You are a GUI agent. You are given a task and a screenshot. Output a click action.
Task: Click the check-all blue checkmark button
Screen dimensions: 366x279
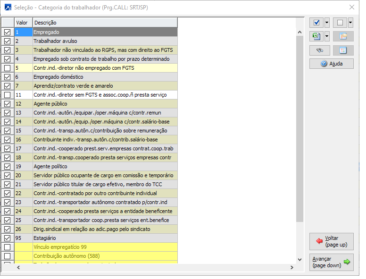[x=316, y=23]
